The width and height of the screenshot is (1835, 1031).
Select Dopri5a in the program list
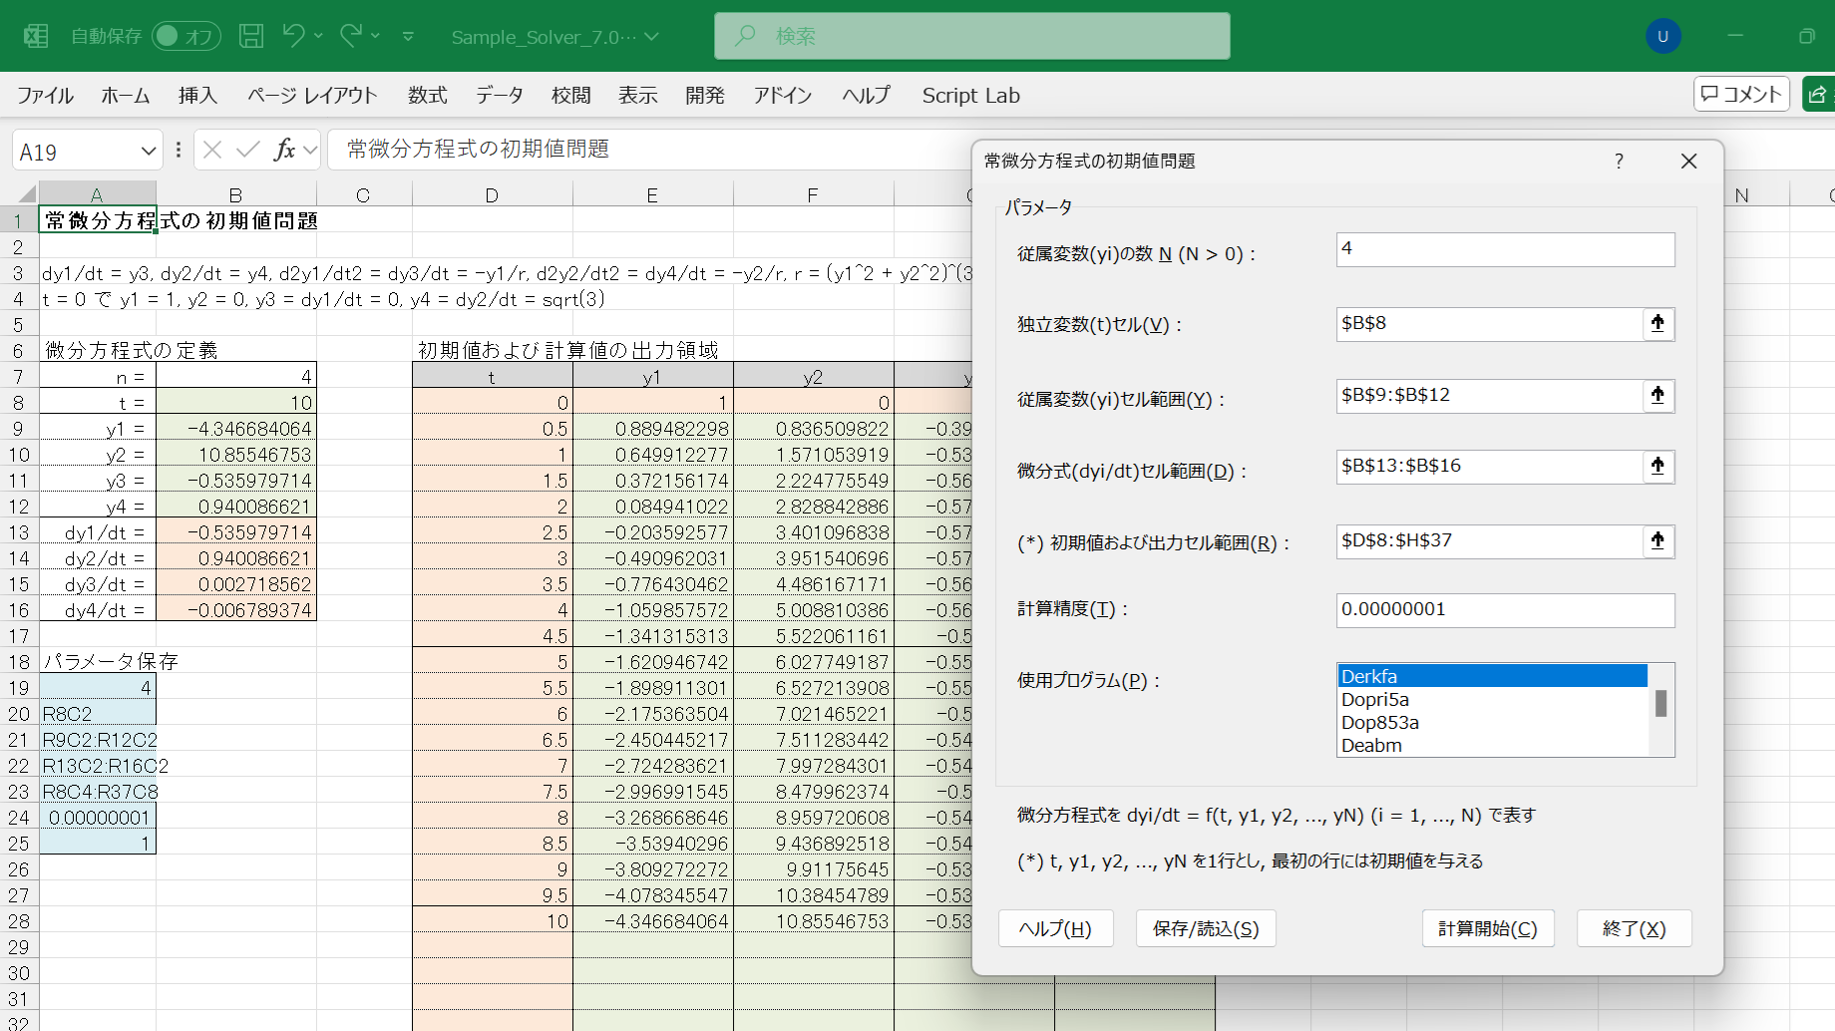(x=1374, y=700)
